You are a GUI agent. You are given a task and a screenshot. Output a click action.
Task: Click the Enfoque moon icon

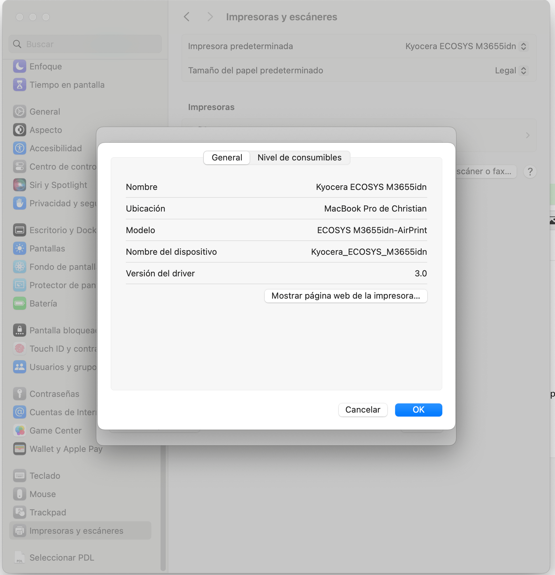(x=20, y=66)
